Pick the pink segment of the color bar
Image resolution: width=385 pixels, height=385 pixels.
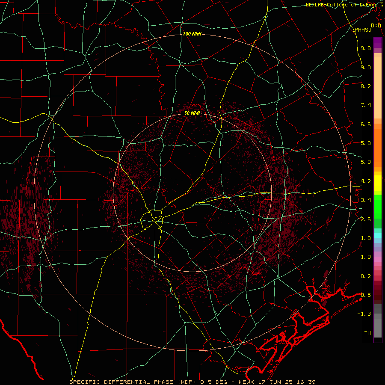pos(378,259)
